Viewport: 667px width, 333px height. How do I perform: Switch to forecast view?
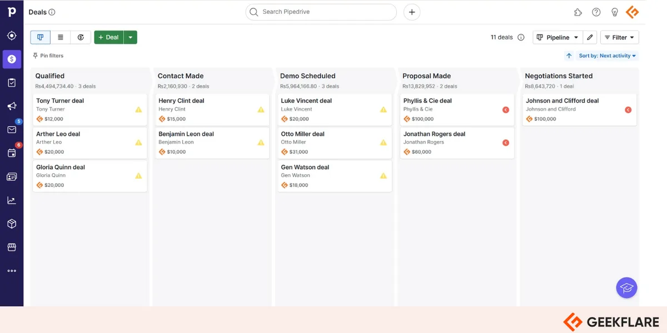[x=81, y=37]
